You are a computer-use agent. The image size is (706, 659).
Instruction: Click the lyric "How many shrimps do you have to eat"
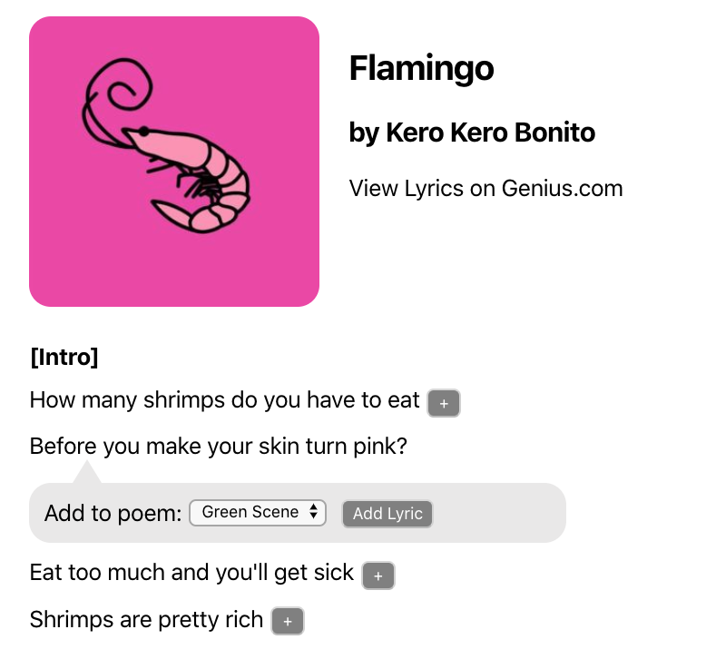pos(224,400)
